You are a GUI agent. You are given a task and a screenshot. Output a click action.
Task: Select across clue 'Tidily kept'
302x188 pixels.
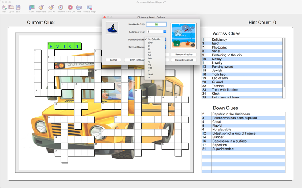pyautogui.click(x=242, y=74)
